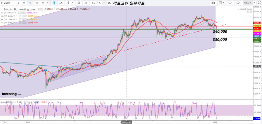Open Stoch RSI indicator settings
The width and height of the screenshot is (262, 124).
(x=28, y=102)
